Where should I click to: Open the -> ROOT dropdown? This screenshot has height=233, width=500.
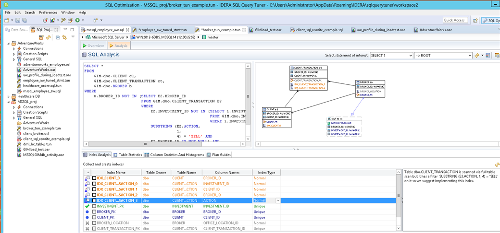coord(443,55)
